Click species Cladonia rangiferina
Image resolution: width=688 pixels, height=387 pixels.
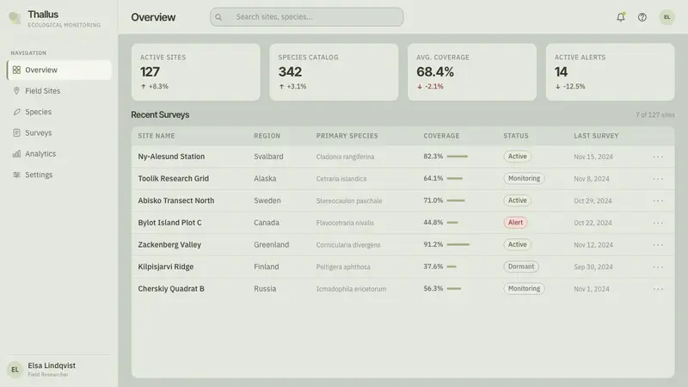(346, 157)
